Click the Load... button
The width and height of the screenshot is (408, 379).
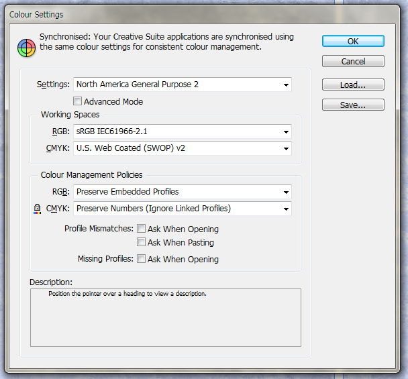tap(353, 85)
